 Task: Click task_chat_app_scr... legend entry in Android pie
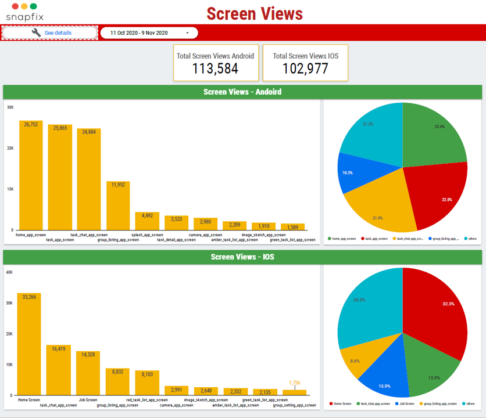coord(408,239)
